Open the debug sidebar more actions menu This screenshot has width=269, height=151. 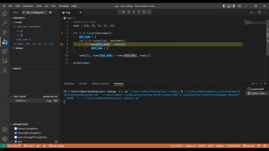click(x=55, y=12)
